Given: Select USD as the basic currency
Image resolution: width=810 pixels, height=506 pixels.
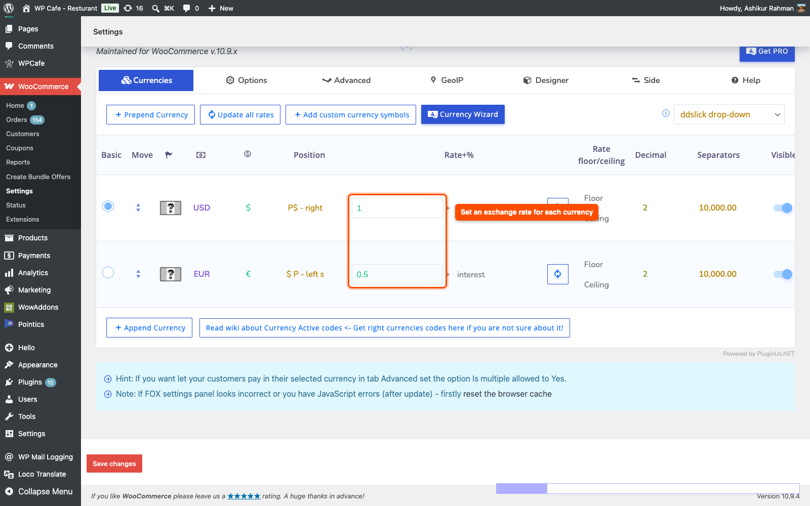Looking at the screenshot, I should click(108, 206).
